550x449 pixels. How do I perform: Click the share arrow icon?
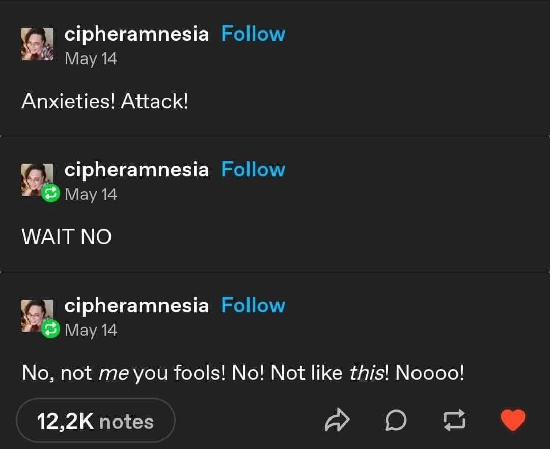337,420
